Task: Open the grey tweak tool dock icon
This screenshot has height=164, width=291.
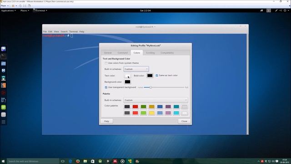Action: (x=4, y=114)
